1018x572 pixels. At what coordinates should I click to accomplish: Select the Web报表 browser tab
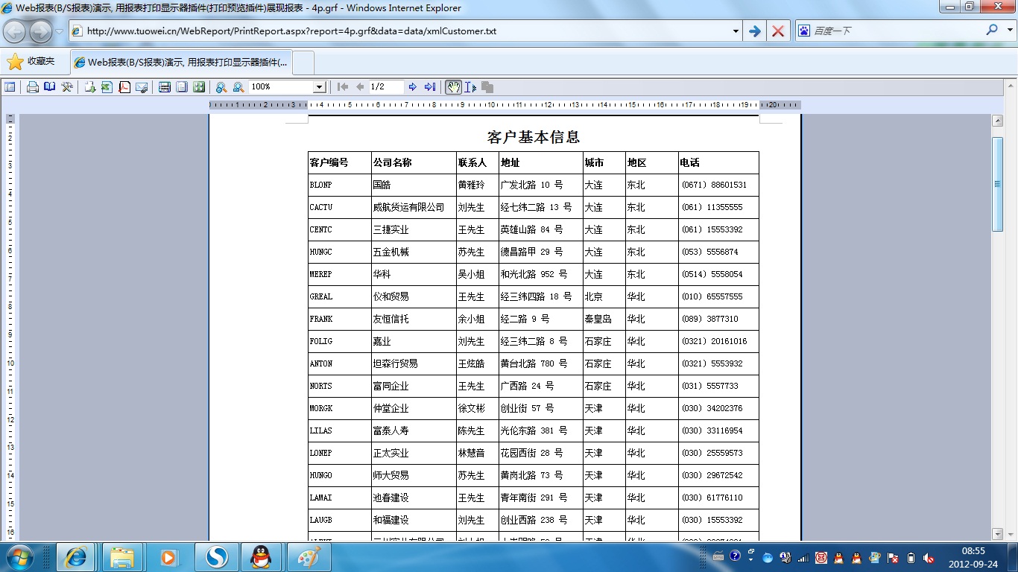(x=182, y=63)
